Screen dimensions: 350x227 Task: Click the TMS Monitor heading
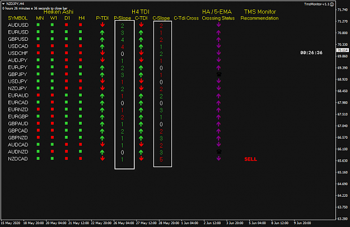[x=260, y=12]
